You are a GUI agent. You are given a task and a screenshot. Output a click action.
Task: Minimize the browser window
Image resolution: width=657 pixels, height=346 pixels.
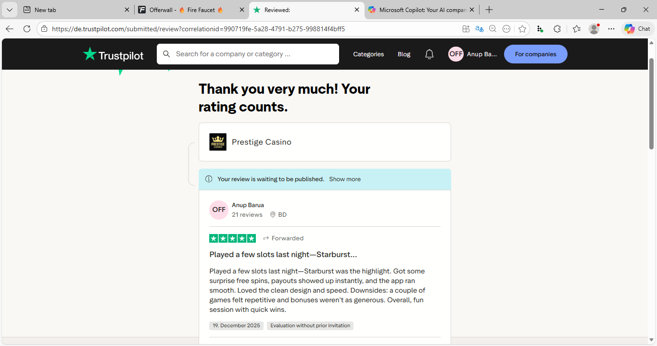(602, 10)
